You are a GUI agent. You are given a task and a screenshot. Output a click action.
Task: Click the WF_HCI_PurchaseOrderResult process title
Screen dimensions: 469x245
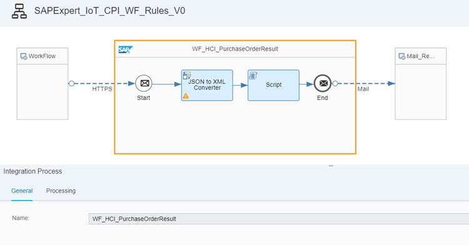(235, 49)
